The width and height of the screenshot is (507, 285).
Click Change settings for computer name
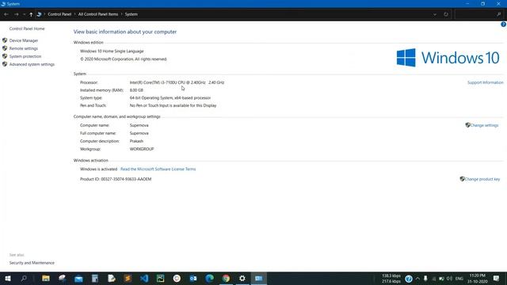[484, 125]
